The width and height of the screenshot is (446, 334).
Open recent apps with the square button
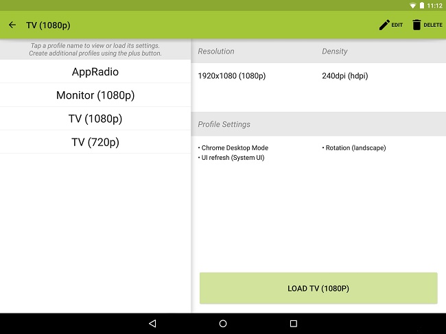coord(294,324)
